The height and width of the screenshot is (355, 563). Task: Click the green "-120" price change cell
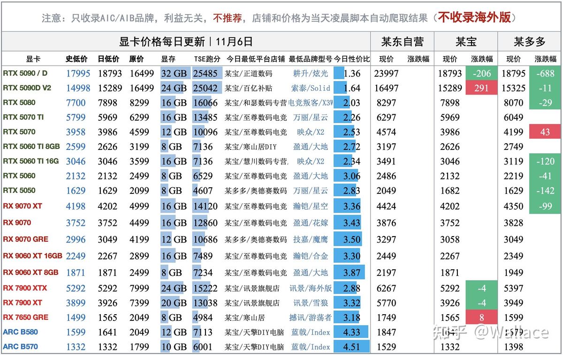545,161
